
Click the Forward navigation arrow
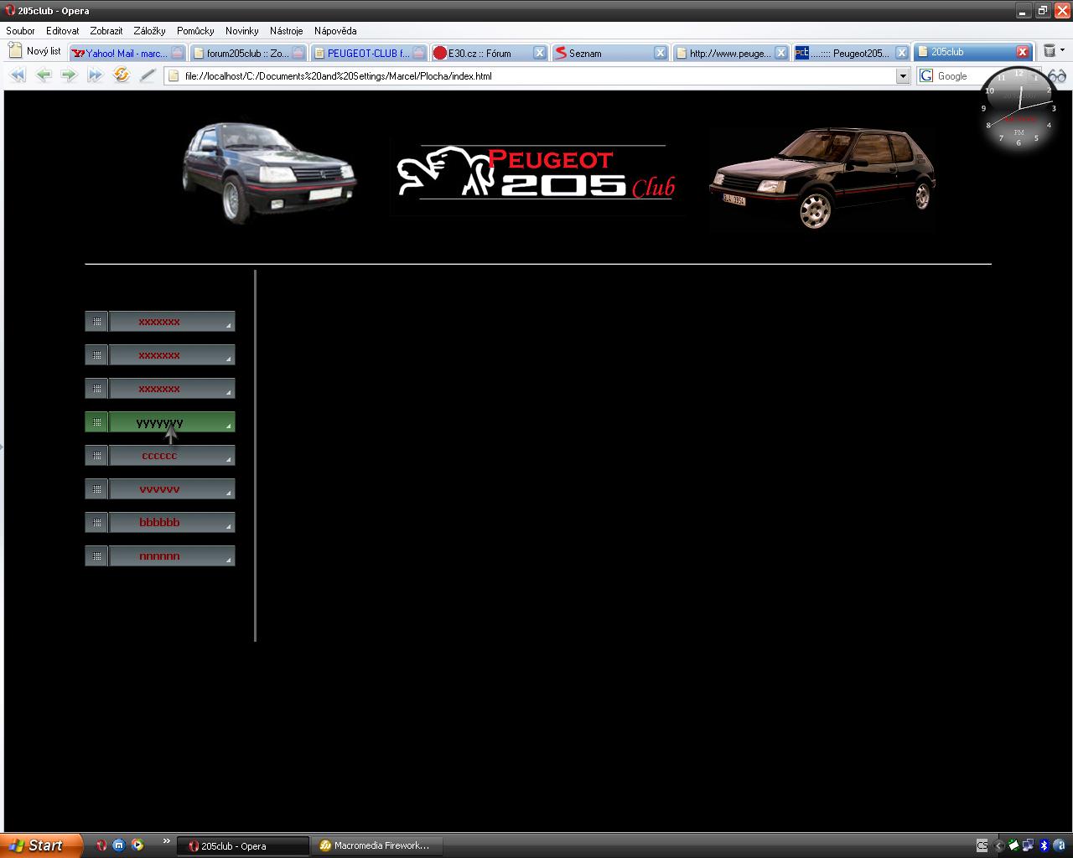[69, 75]
